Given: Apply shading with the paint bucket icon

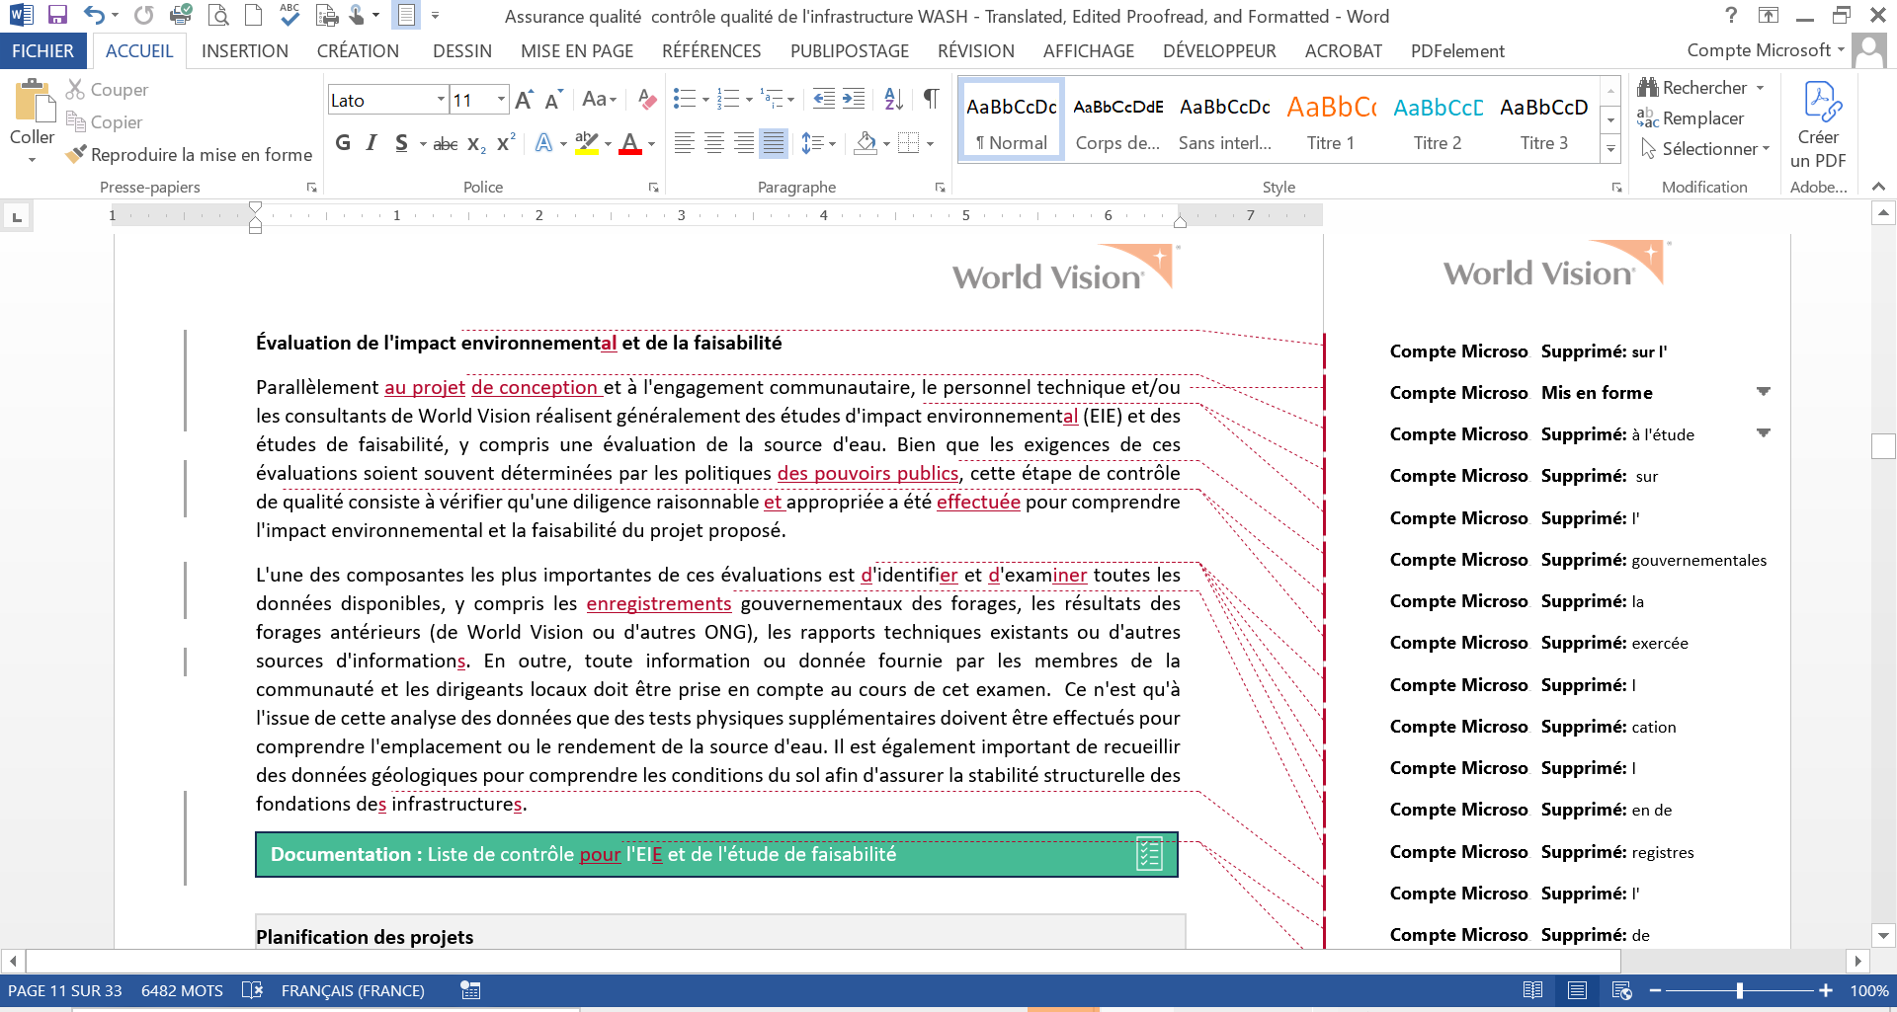Looking at the screenshot, I should coord(866,143).
